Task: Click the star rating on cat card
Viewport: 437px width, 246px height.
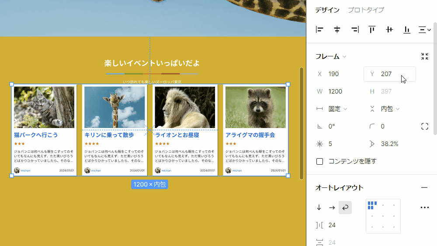Action: pyautogui.click(x=19, y=144)
